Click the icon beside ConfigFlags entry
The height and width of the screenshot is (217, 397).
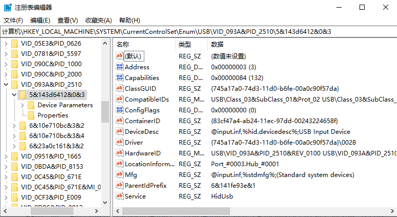point(120,110)
